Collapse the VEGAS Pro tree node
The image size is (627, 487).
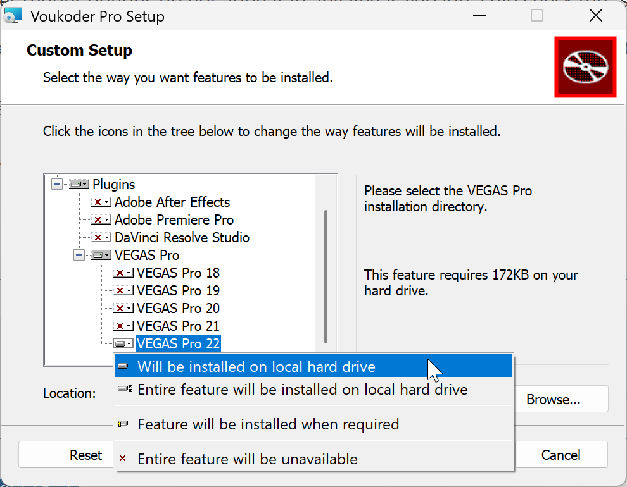pos(79,256)
